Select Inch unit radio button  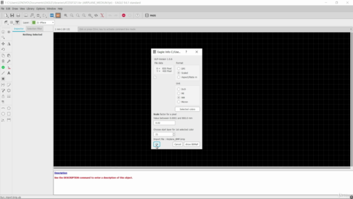179,89
